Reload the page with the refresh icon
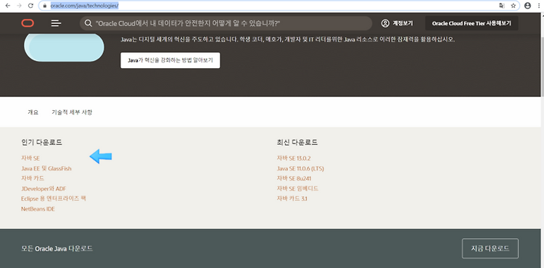The height and width of the screenshot is (268, 544). tap(30, 6)
